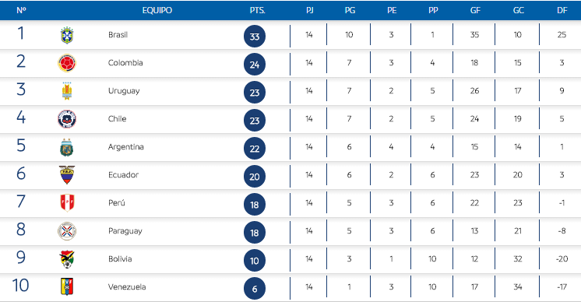Select the Paraguay team crest
This screenshot has width=581, height=302.
(67, 231)
